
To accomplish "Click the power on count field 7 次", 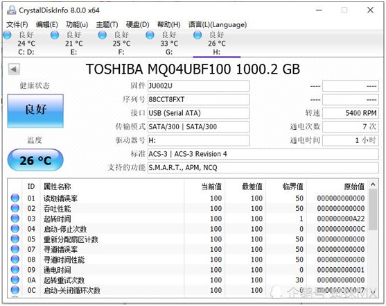I will [351, 127].
